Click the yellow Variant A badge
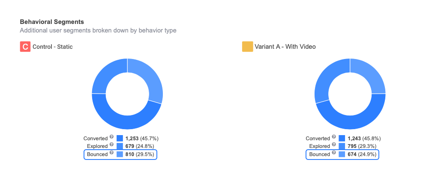 click(x=247, y=47)
